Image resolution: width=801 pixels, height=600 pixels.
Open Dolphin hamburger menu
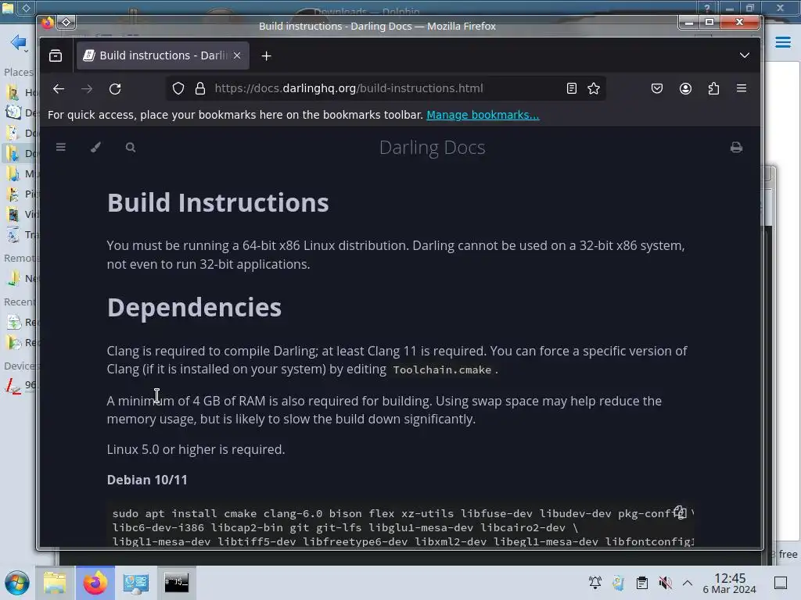[x=782, y=42]
